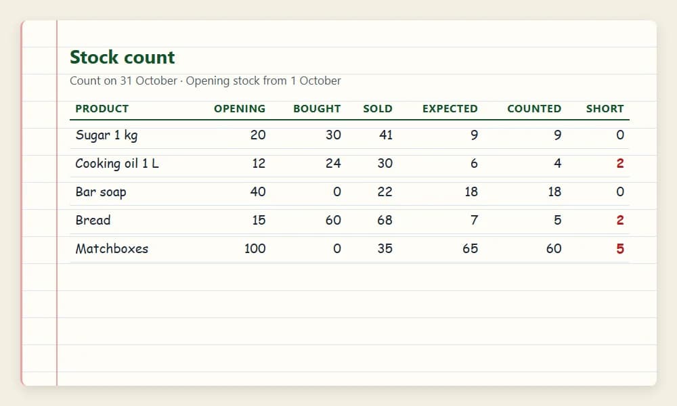
Task: Click Cooking oil opening value 12
Action: 259,164
